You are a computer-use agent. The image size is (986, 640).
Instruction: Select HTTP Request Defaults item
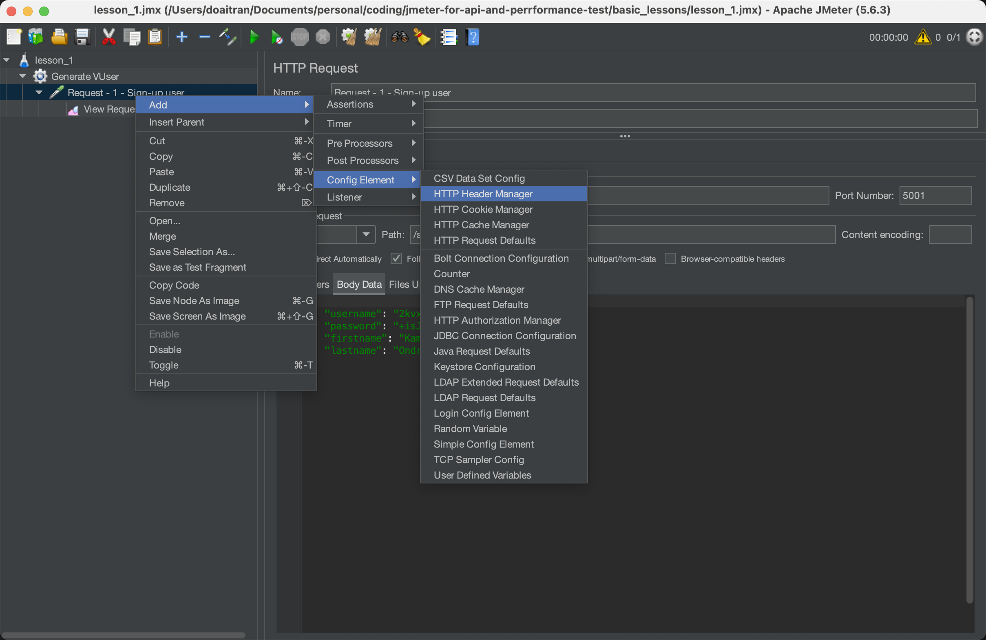click(504, 240)
